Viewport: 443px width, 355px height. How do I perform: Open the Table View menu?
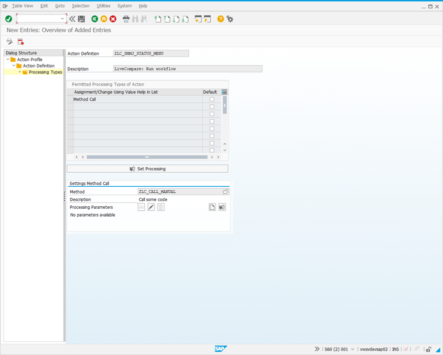(22, 6)
